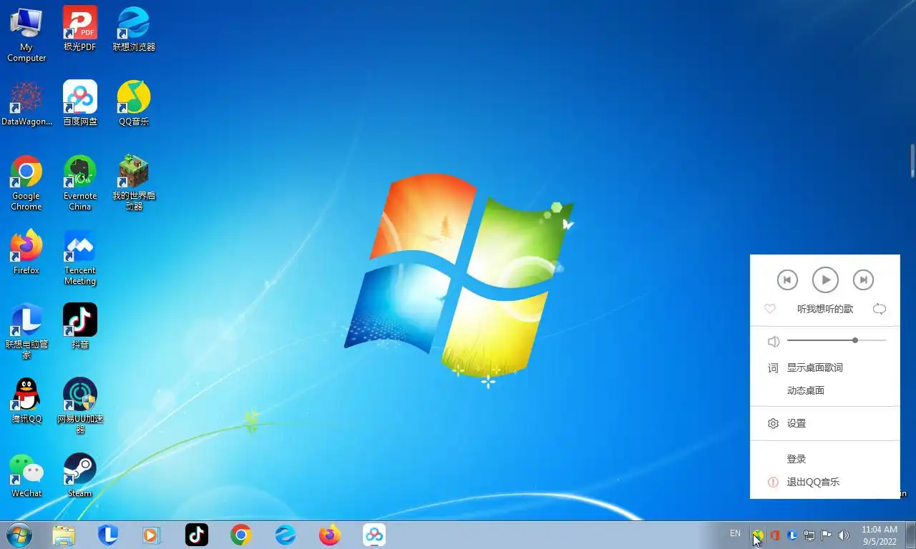This screenshot has height=549, width=916.
Task: Open the taskbar clock and date
Action: pos(880,535)
